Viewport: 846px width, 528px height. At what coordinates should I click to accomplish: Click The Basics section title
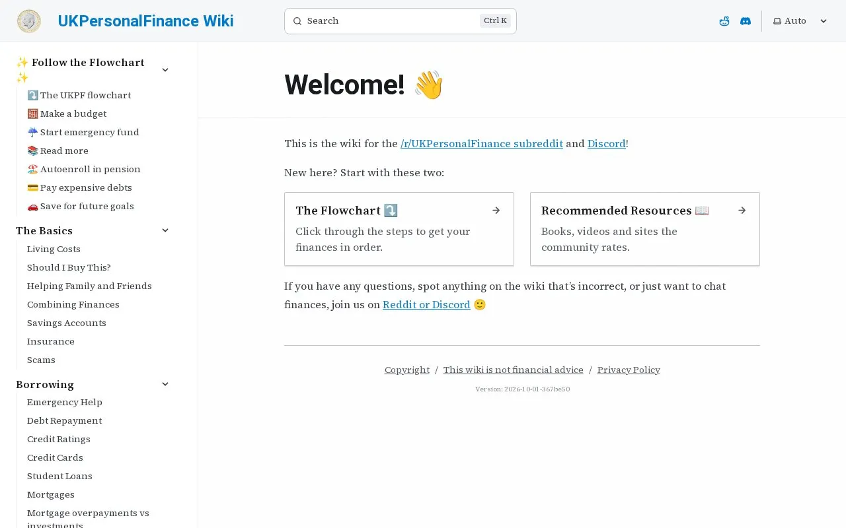tap(44, 230)
